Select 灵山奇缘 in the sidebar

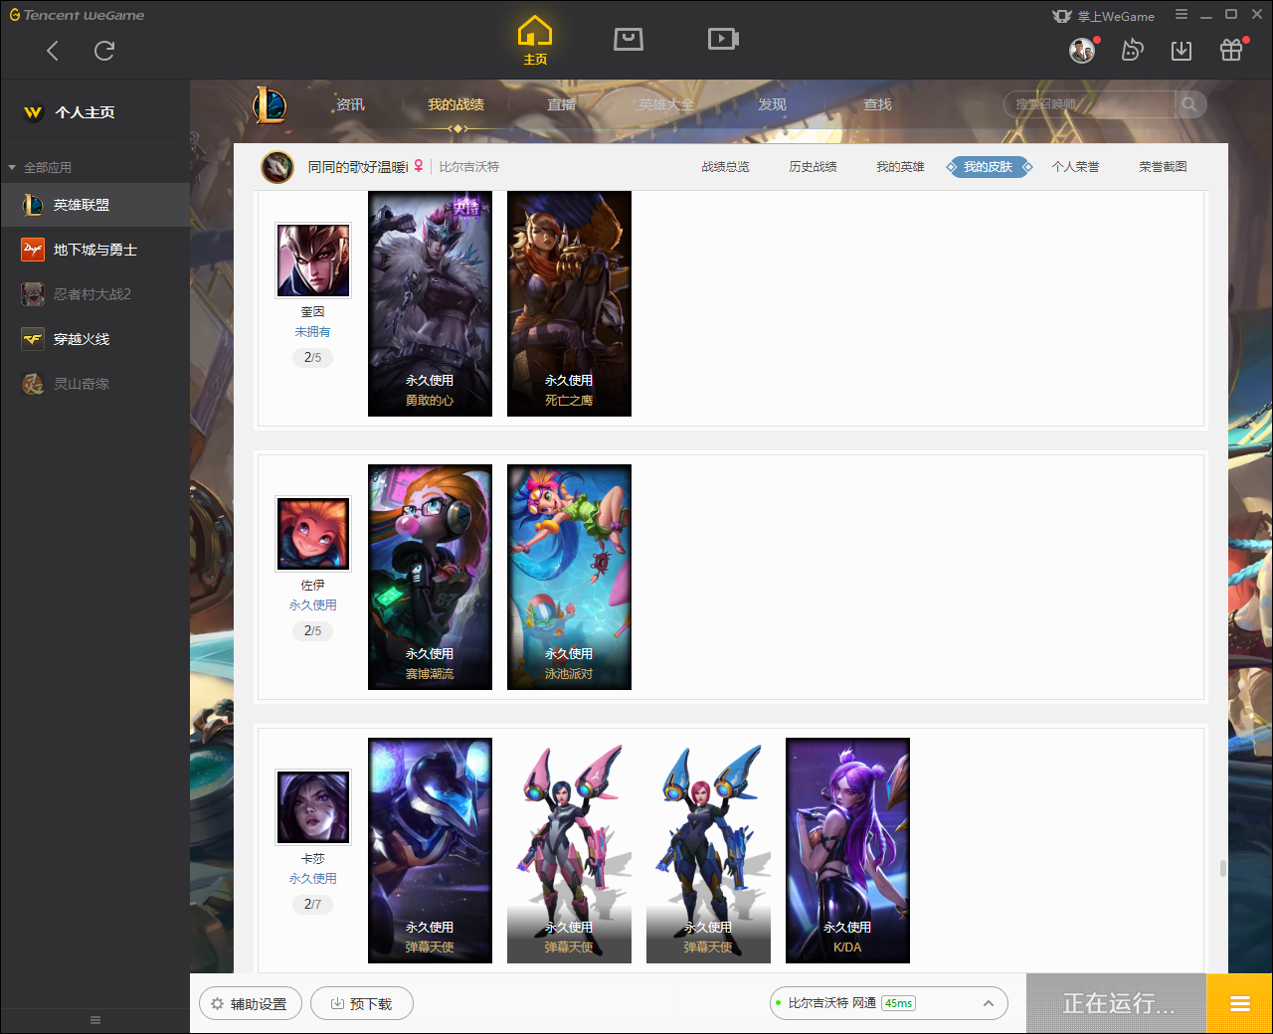point(94,384)
